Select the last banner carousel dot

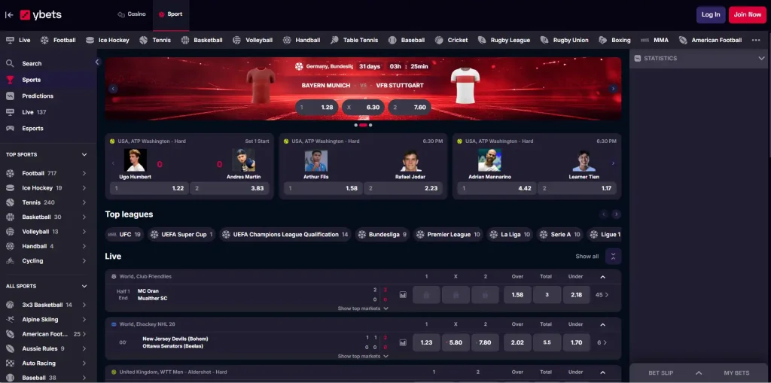tap(370, 126)
